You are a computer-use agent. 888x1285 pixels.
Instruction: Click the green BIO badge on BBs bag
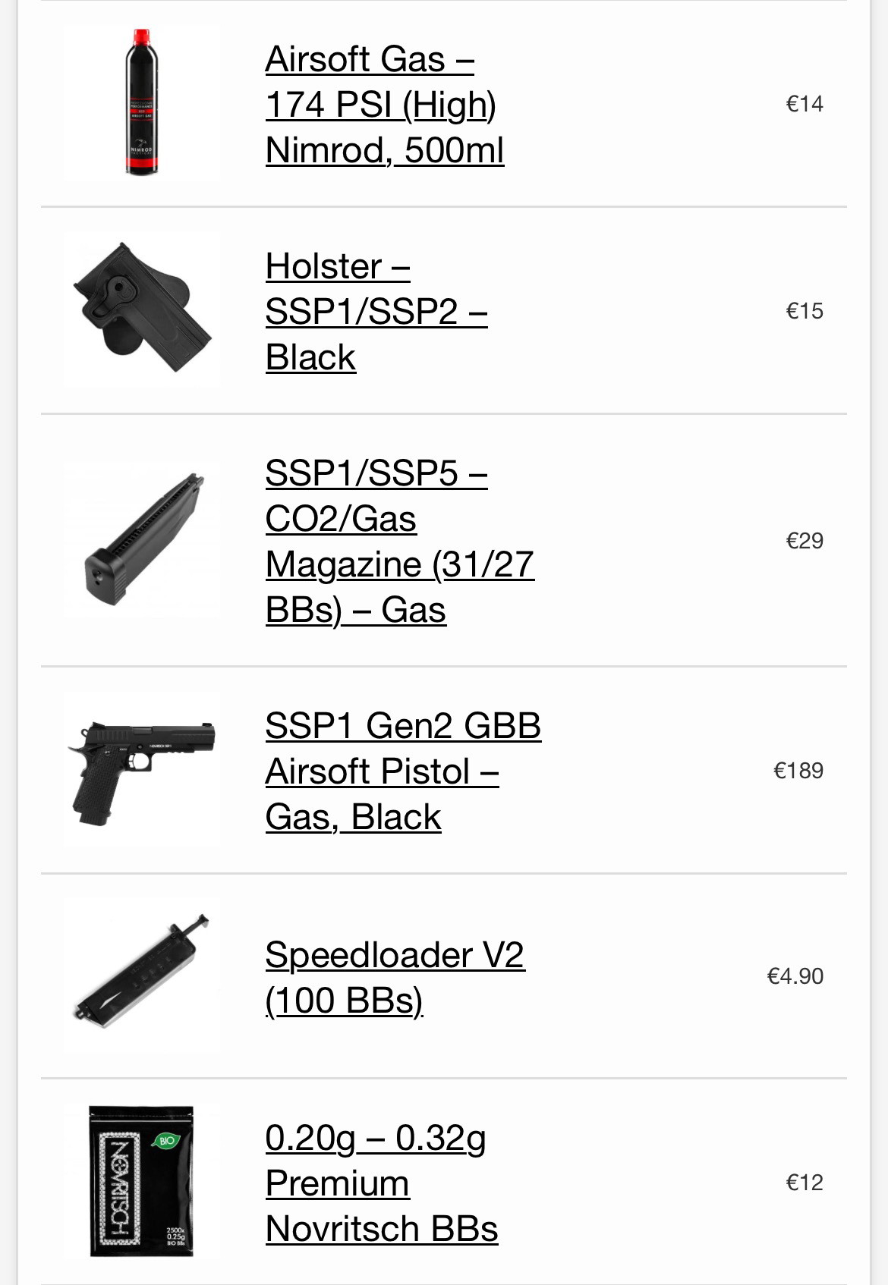(166, 1140)
